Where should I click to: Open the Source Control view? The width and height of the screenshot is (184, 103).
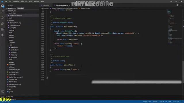click(3, 17)
